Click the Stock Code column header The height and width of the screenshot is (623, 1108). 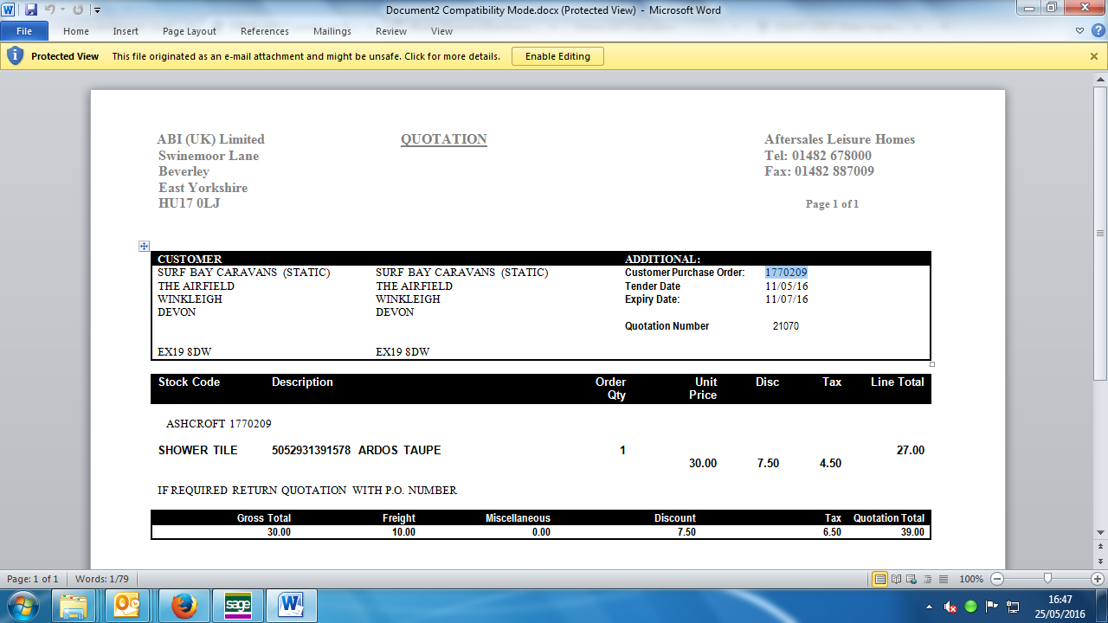pos(189,382)
